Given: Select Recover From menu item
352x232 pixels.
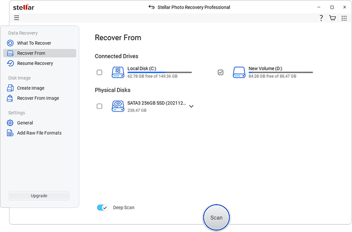Looking at the screenshot, I should [x=40, y=53].
